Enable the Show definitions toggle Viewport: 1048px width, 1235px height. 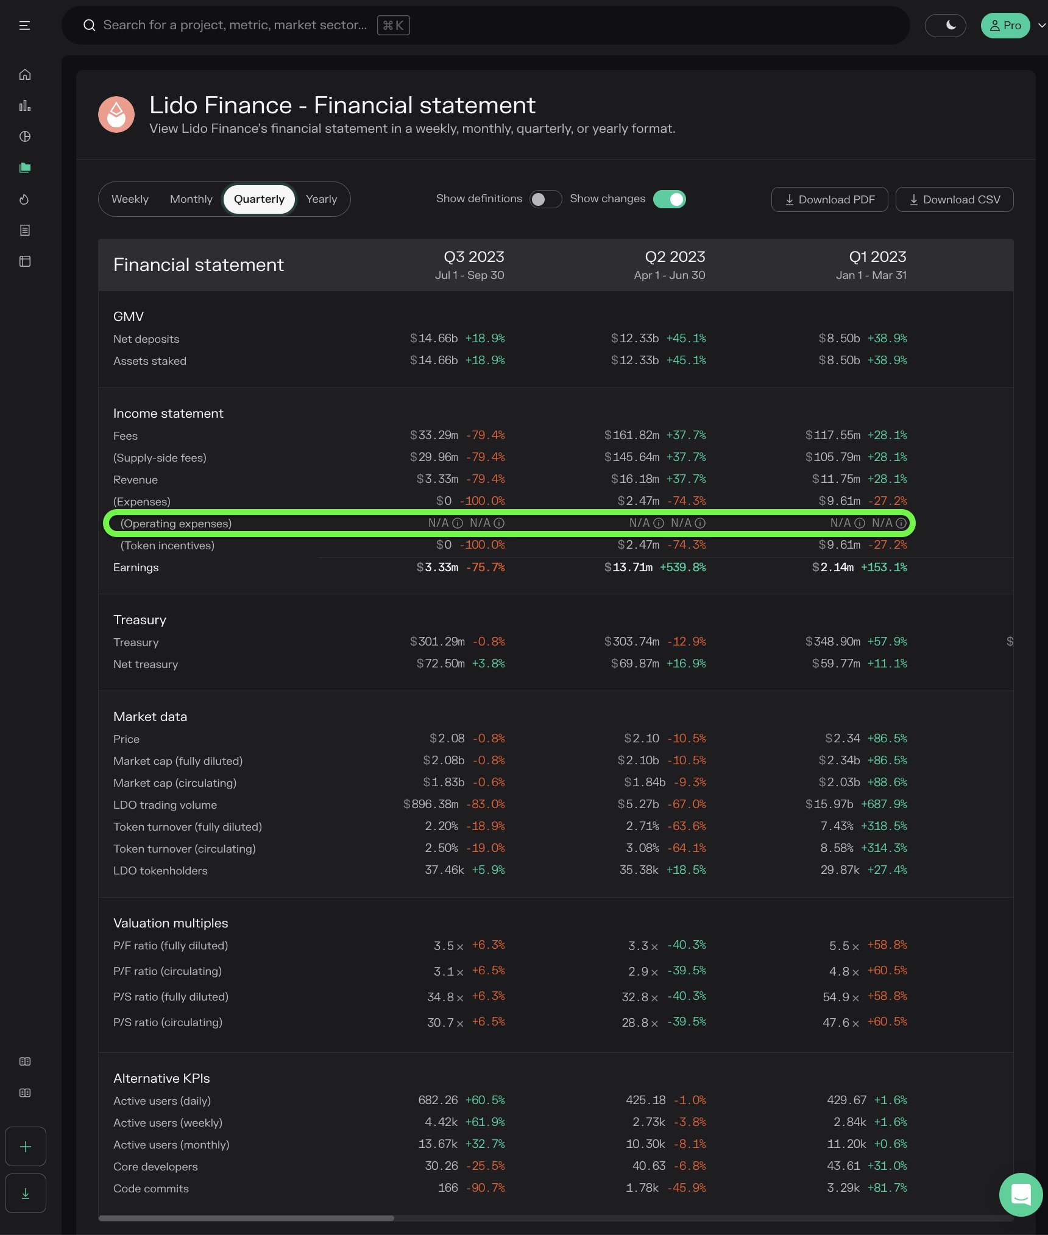click(x=545, y=199)
